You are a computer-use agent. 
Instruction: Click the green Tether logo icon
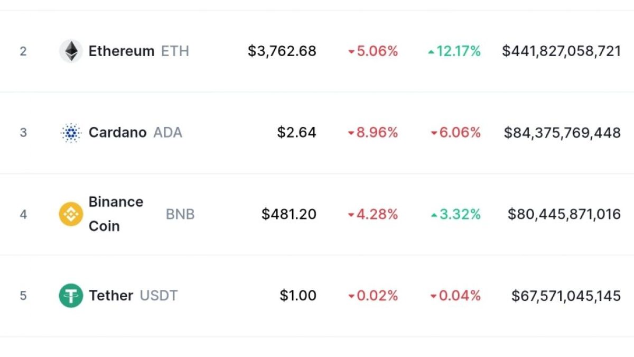[x=71, y=296]
